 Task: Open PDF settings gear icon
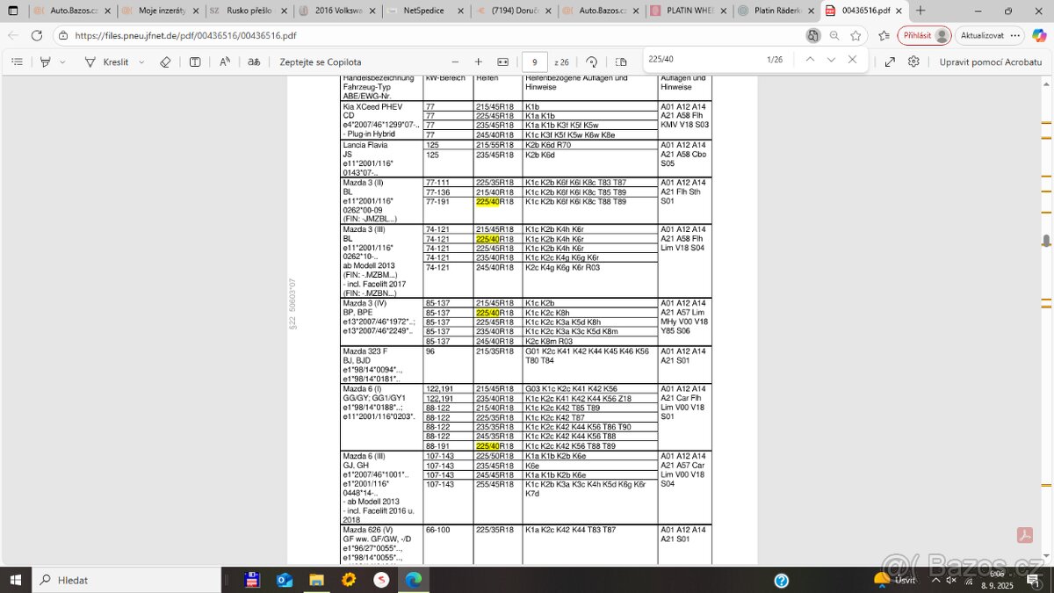(x=913, y=62)
